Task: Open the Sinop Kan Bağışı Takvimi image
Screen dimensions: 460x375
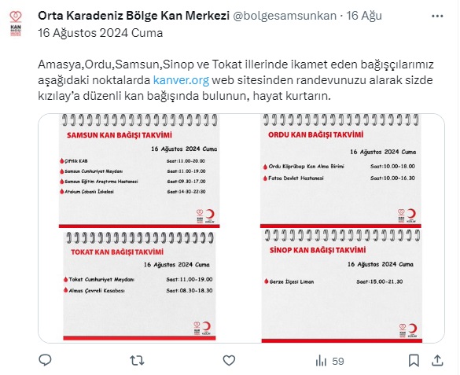Action: pyautogui.click(x=342, y=286)
